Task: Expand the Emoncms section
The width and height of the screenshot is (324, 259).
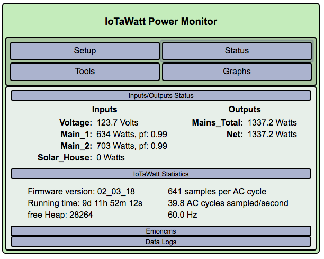Action: click(161, 231)
